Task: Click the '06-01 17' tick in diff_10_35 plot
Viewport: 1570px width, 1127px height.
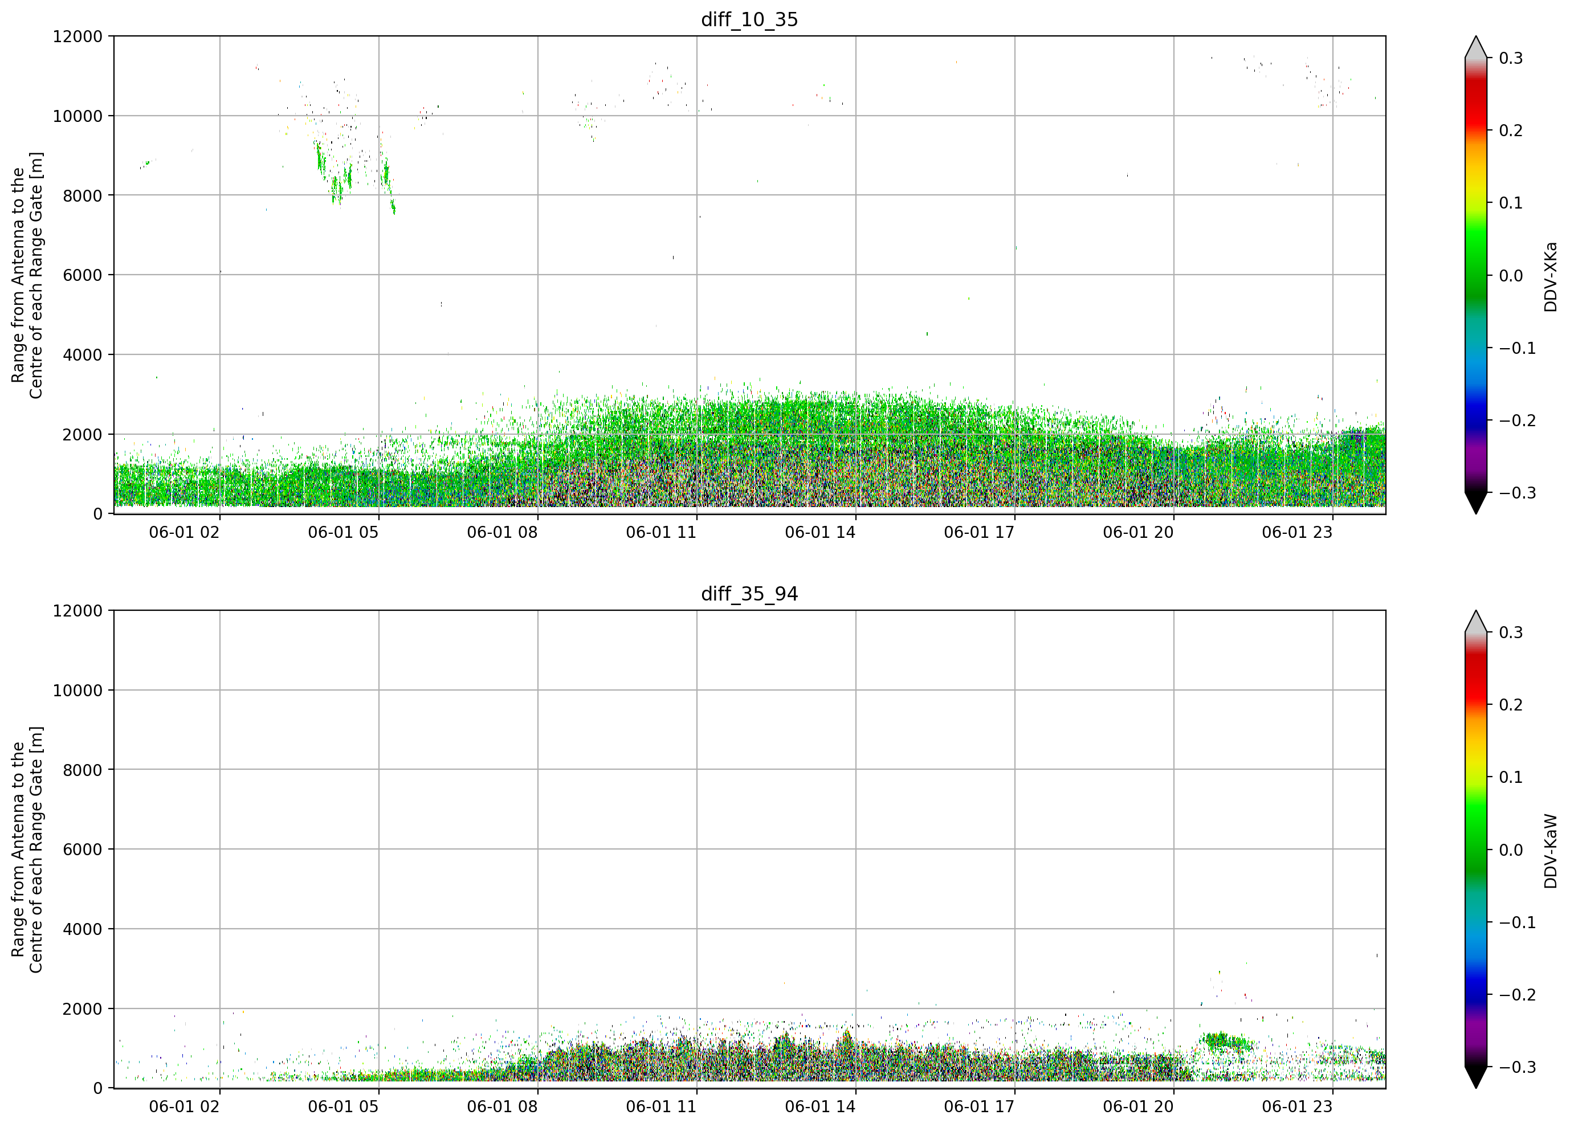Action: [x=980, y=532]
